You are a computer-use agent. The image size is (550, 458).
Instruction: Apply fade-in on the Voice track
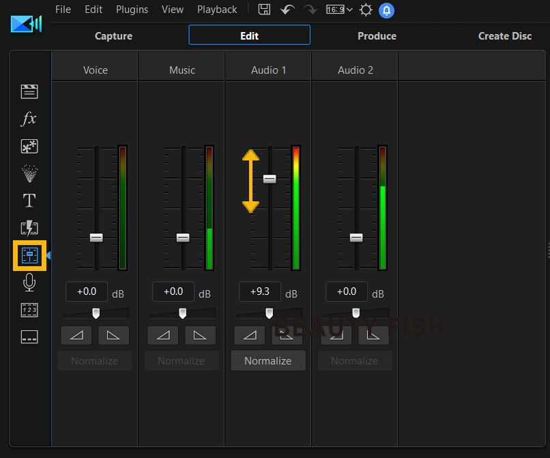click(x=76, y=334)
